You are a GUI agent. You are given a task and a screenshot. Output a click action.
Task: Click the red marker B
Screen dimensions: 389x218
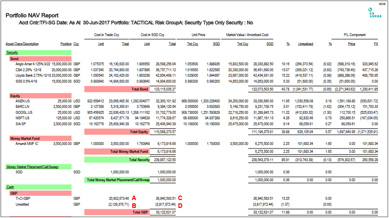click(x=133, y=205)
